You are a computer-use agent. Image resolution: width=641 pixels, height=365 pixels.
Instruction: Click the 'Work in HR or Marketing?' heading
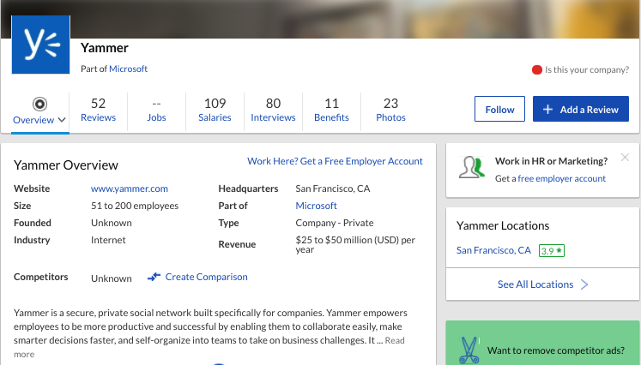[551, 161]
